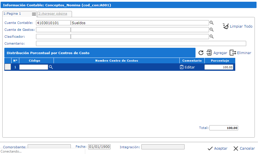Open the Pagina 1 tab hamburger menu
This screenshot has width=258, height=154.
[34, 14]
